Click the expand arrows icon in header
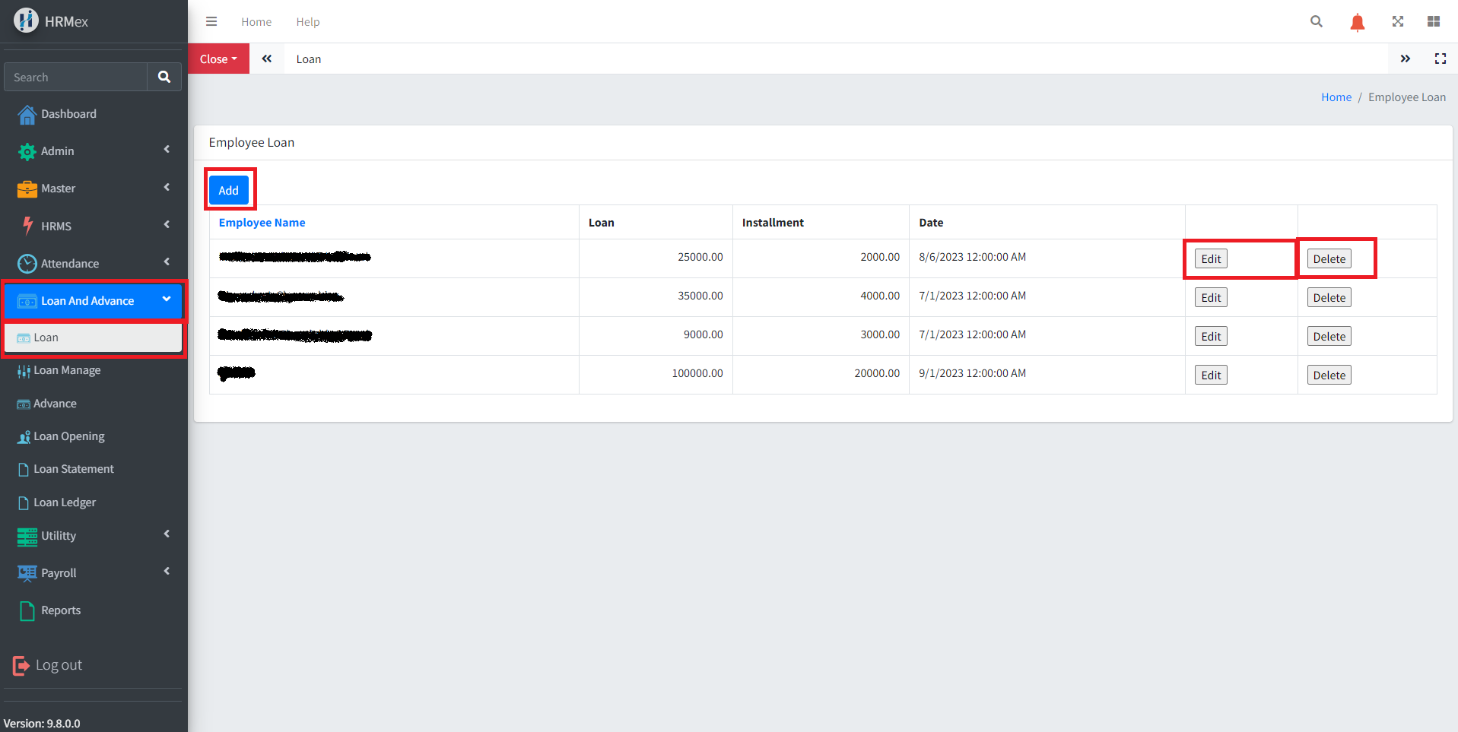The width and height of the screenshot is (1458, 732). (x=1398, y=21)
